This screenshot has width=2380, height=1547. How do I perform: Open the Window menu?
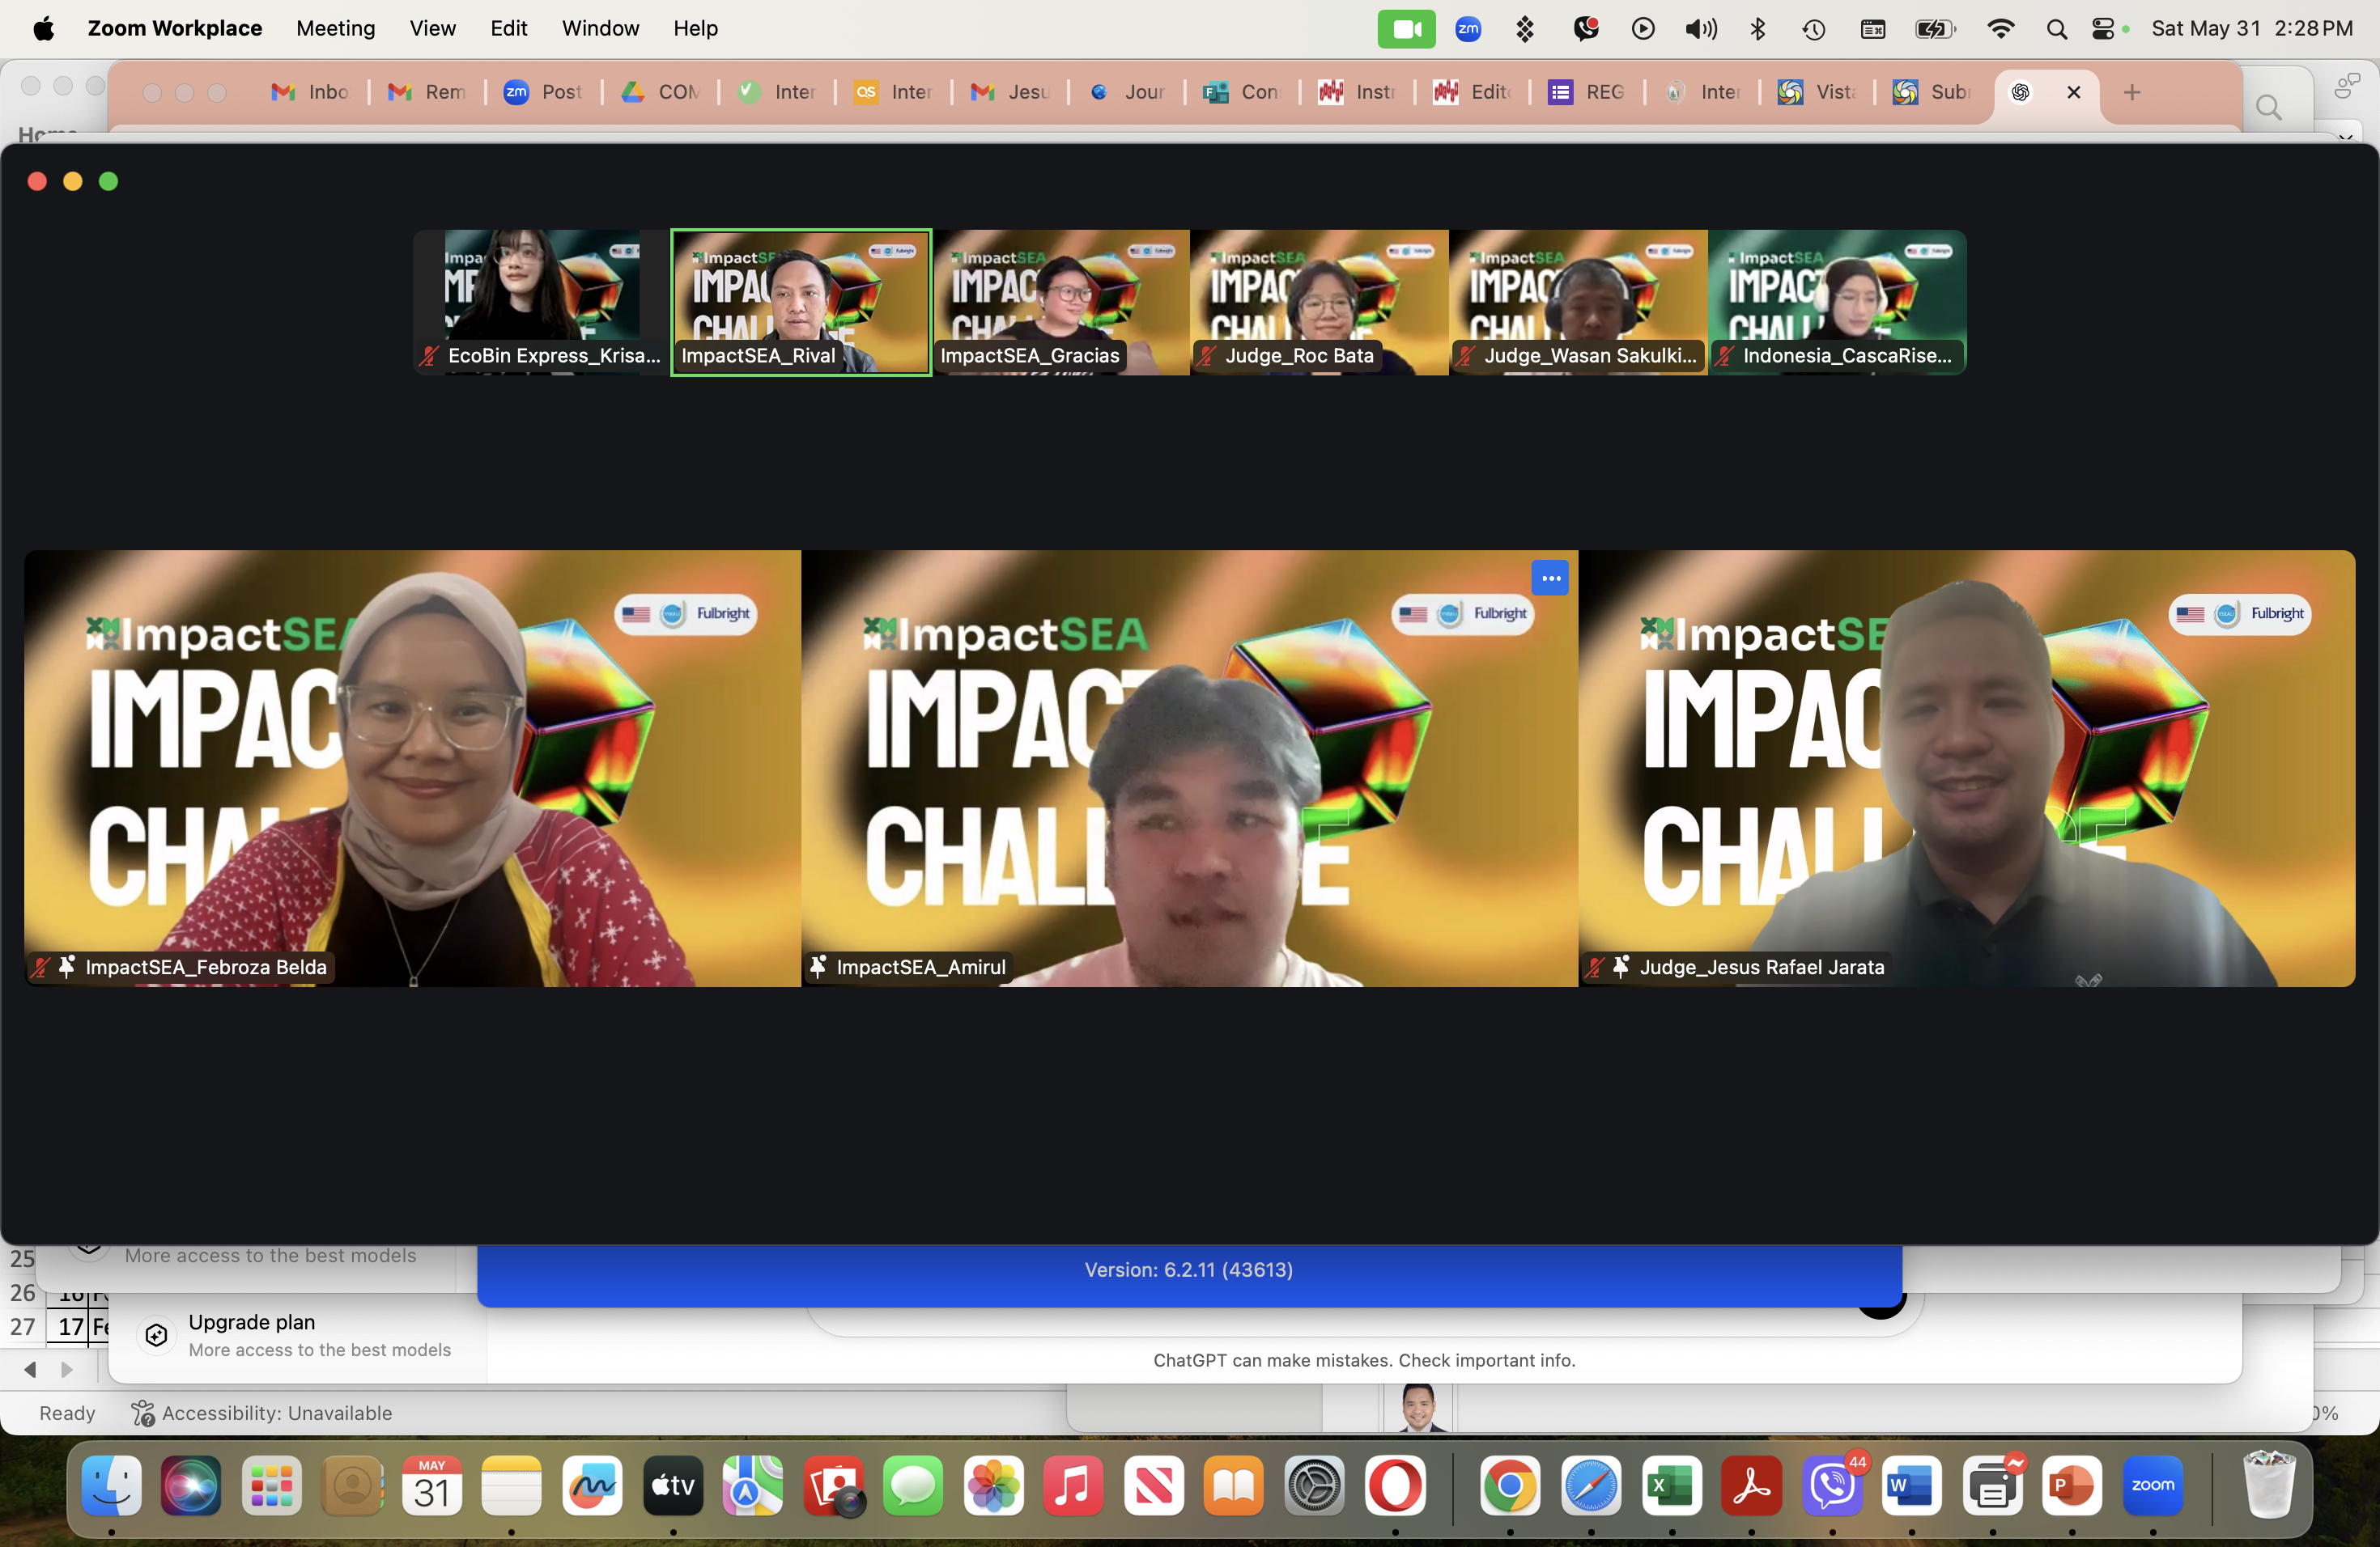click(600, 29)
